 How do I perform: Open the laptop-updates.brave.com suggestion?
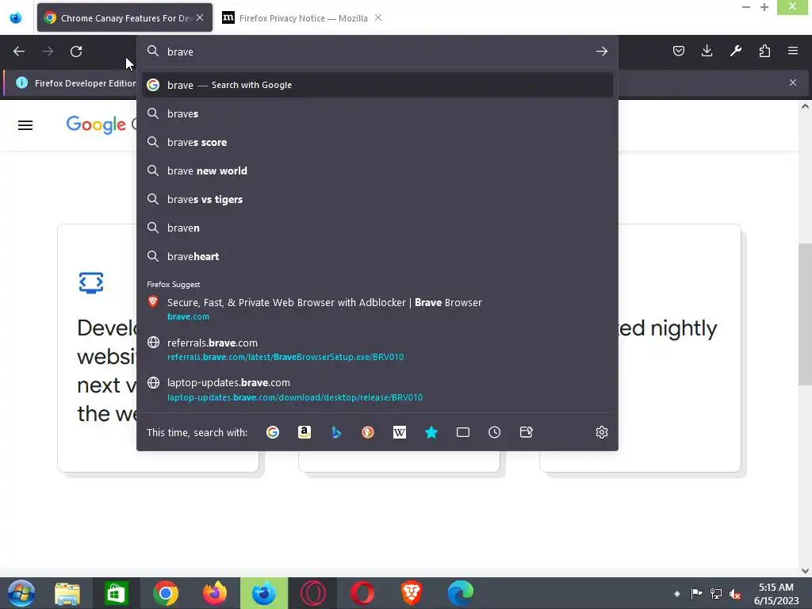(377, 390)
